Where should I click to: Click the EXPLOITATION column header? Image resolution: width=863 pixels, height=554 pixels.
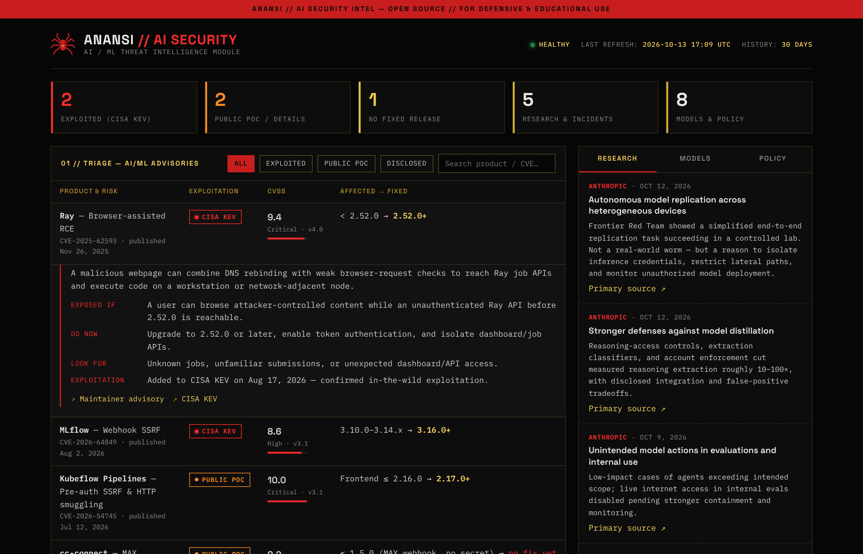(x=214, y=191)
